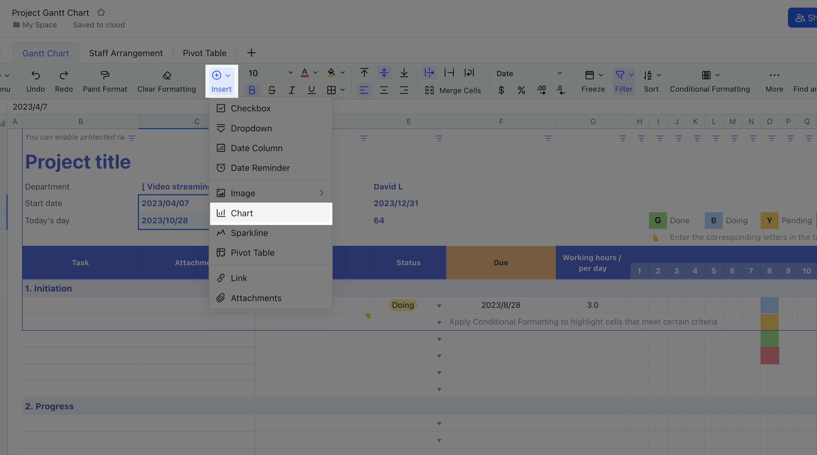Image resolution: width=817 pixels, height=455 pixels.
Task: Switch to Staff Arrangement tab
Action: pyautogui.click(x=126, y=53)
